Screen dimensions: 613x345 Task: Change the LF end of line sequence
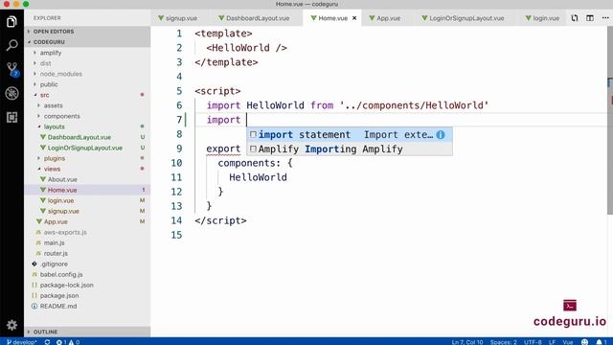pyautogui.click(x=552, y=342)
